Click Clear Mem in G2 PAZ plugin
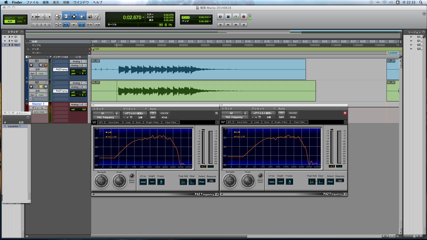The height and width of the screenshot is (240, 427). [299, 122]
